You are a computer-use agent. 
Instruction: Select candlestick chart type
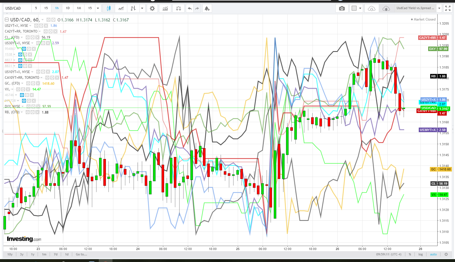(x=108, y=8)
